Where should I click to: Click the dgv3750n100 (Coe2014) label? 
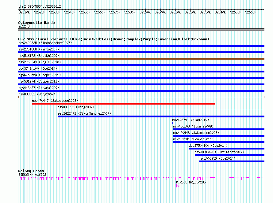coord(208,146)
